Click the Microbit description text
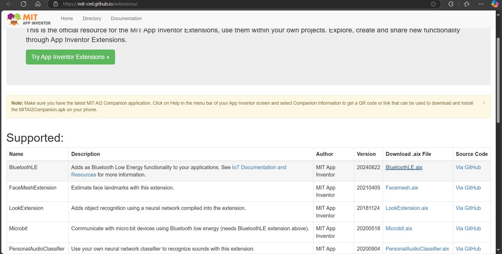Image resolution: width=502 pixels, height=254 pixels. (x=190, y=228)
